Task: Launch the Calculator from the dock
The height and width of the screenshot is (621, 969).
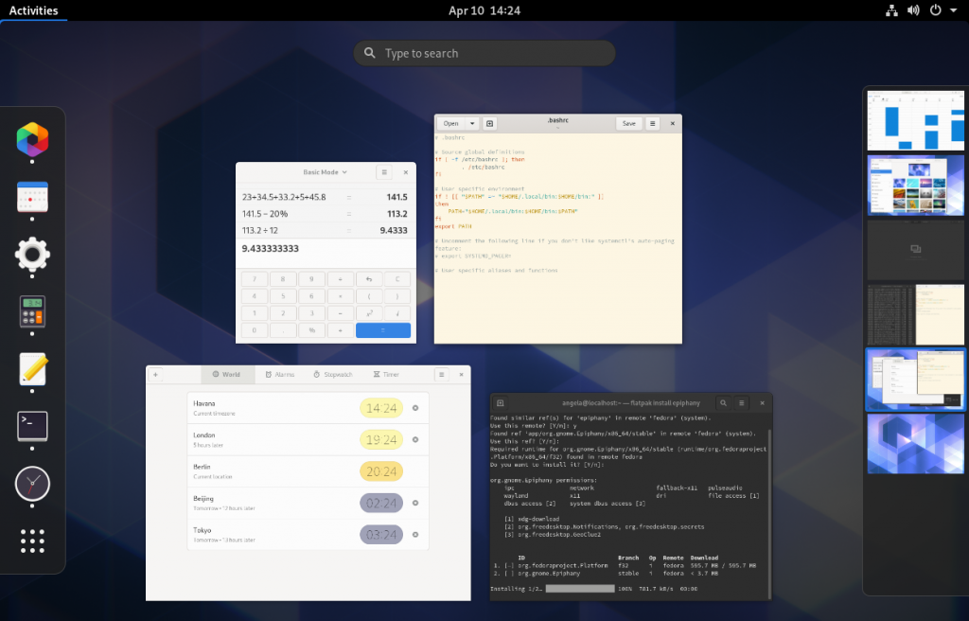Action: tap(31, 312)
